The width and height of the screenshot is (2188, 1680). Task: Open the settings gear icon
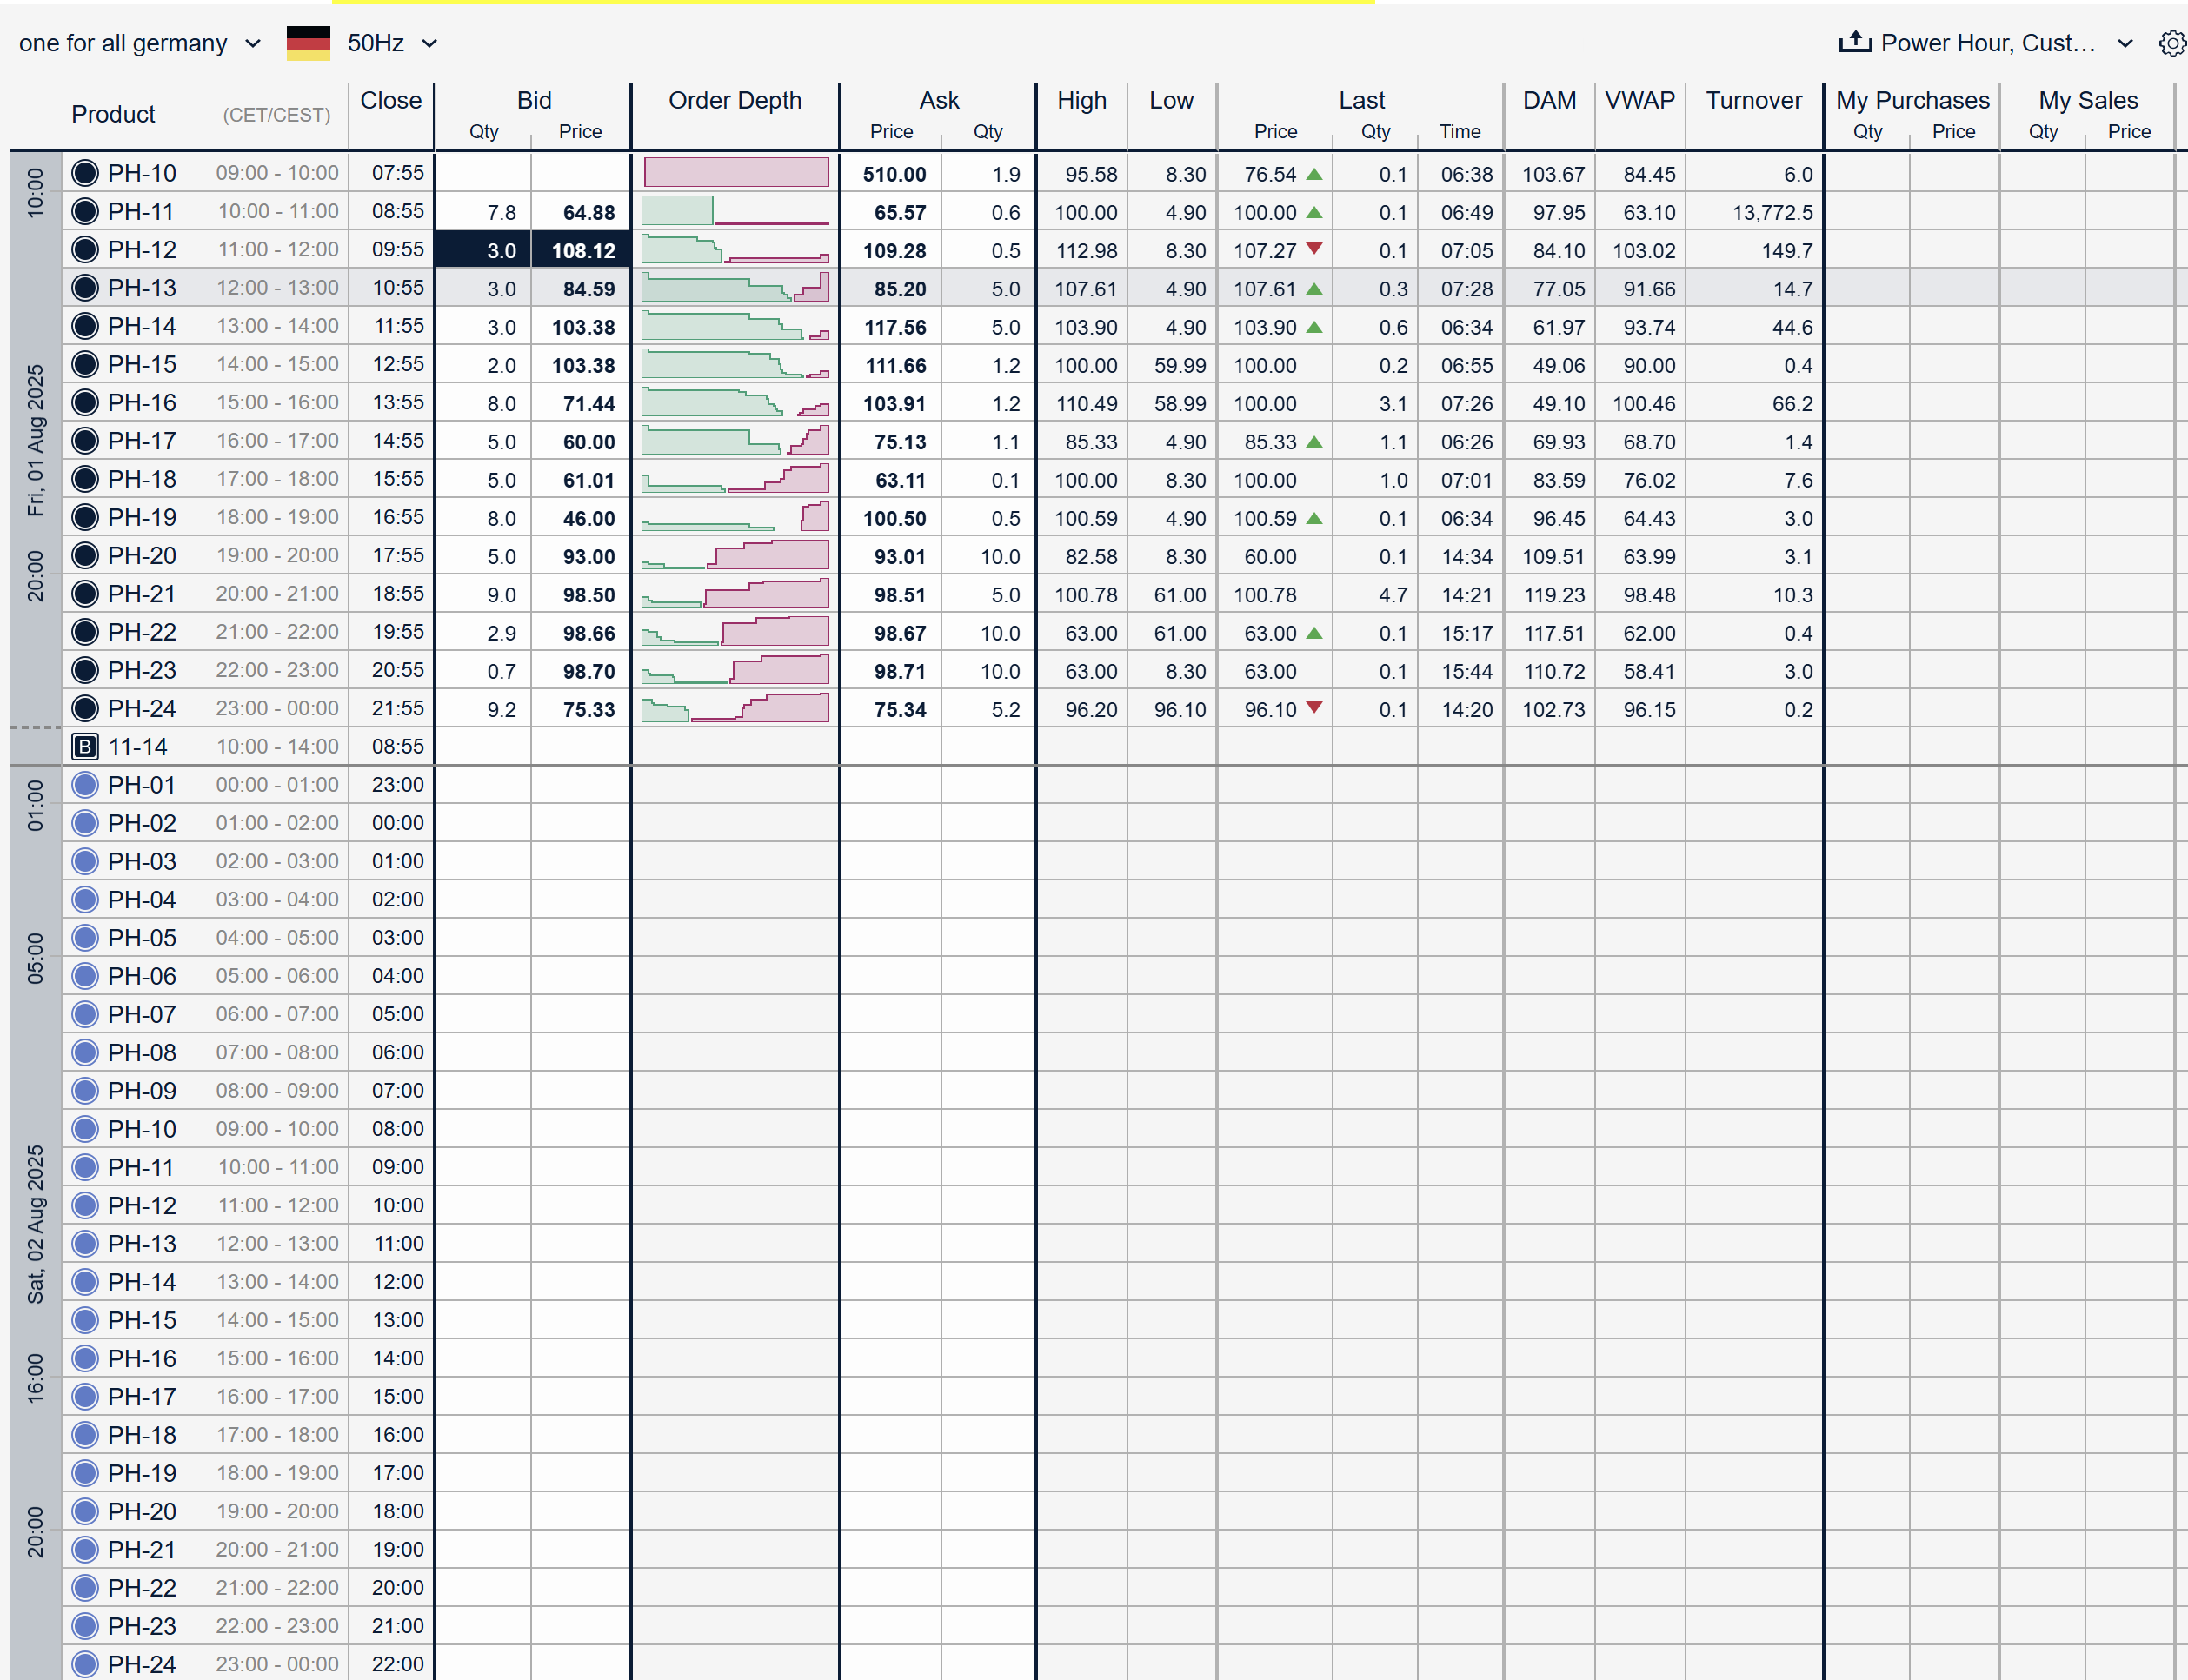(x=2171, y=43)
